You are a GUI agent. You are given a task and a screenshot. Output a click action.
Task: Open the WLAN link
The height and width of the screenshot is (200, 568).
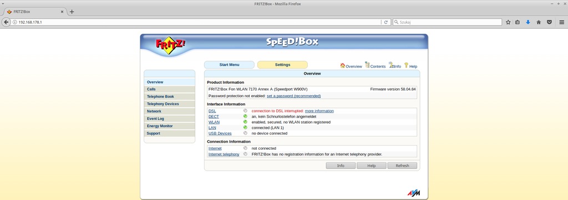point(214,122)
